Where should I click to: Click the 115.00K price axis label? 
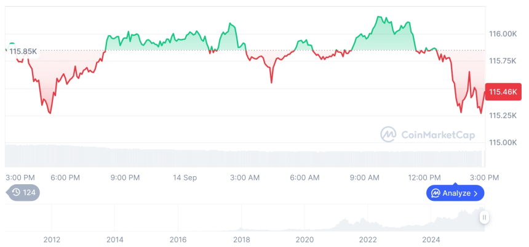coord(503,142)
